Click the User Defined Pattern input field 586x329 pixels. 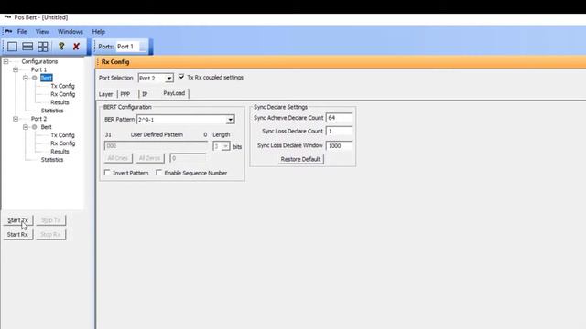pos(156,146)
